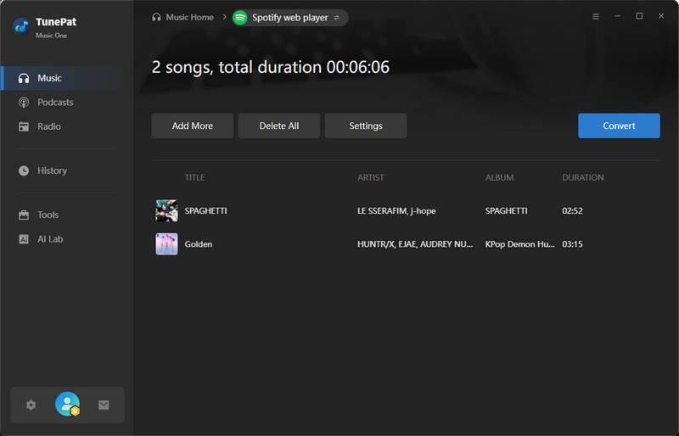Click the Podcasts microphone icon
This screenshot has width=679, height=436.
click(24, 103)
